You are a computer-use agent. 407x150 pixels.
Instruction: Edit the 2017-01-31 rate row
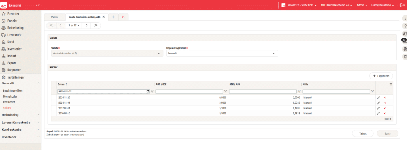(x=378, y=108)
